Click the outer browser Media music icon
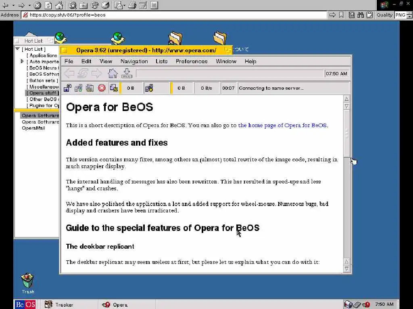Image resolution: width=413 pixels, height=309 pixels. pos(94,5)
